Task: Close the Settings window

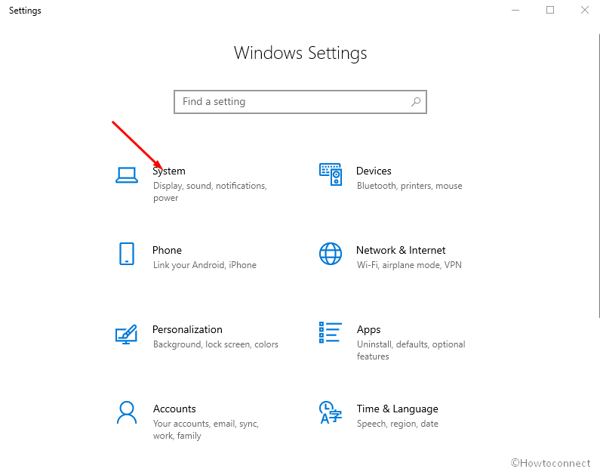Action: tap(584, 11)
